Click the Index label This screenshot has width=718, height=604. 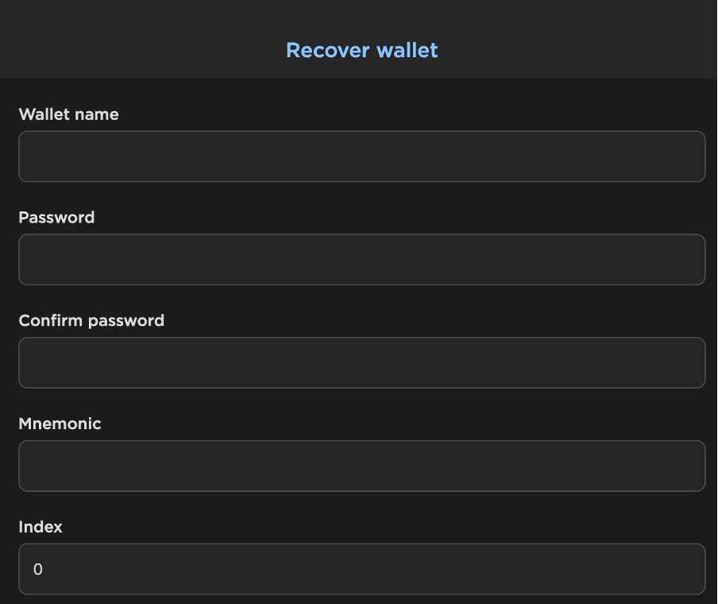(x=41, y=527)
